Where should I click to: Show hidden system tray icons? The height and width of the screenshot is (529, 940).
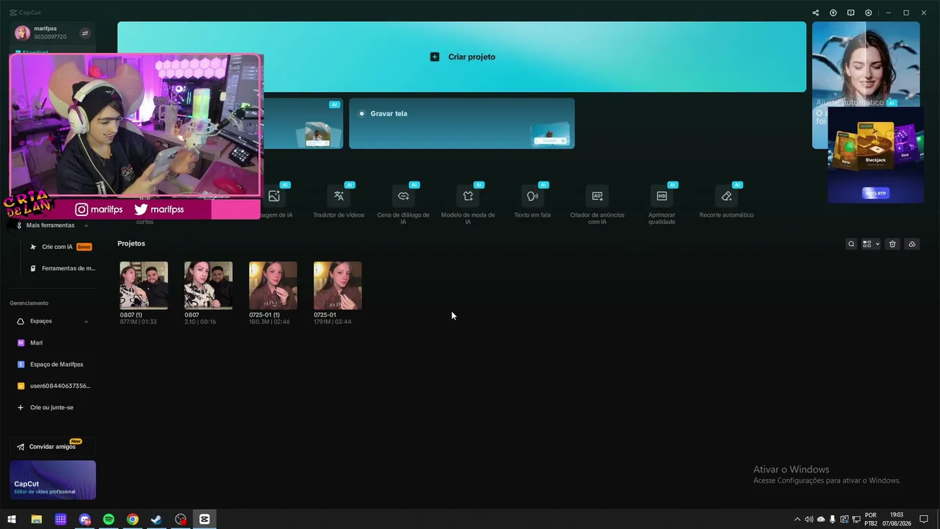pyautogui.click(x=797, y=519)
